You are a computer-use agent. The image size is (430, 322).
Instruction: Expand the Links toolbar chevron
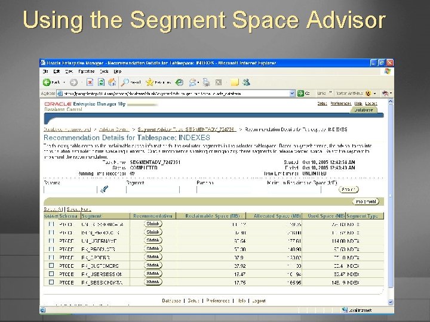tap(330, 93)
